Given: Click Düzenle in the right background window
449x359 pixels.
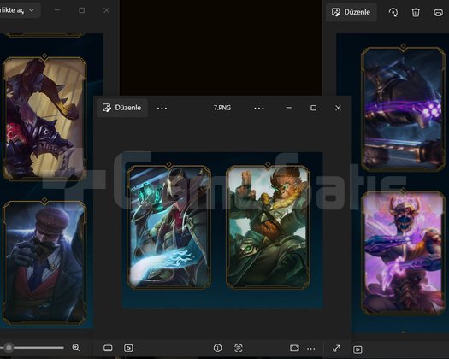Looking at the screenshot, I should [351, 12].
